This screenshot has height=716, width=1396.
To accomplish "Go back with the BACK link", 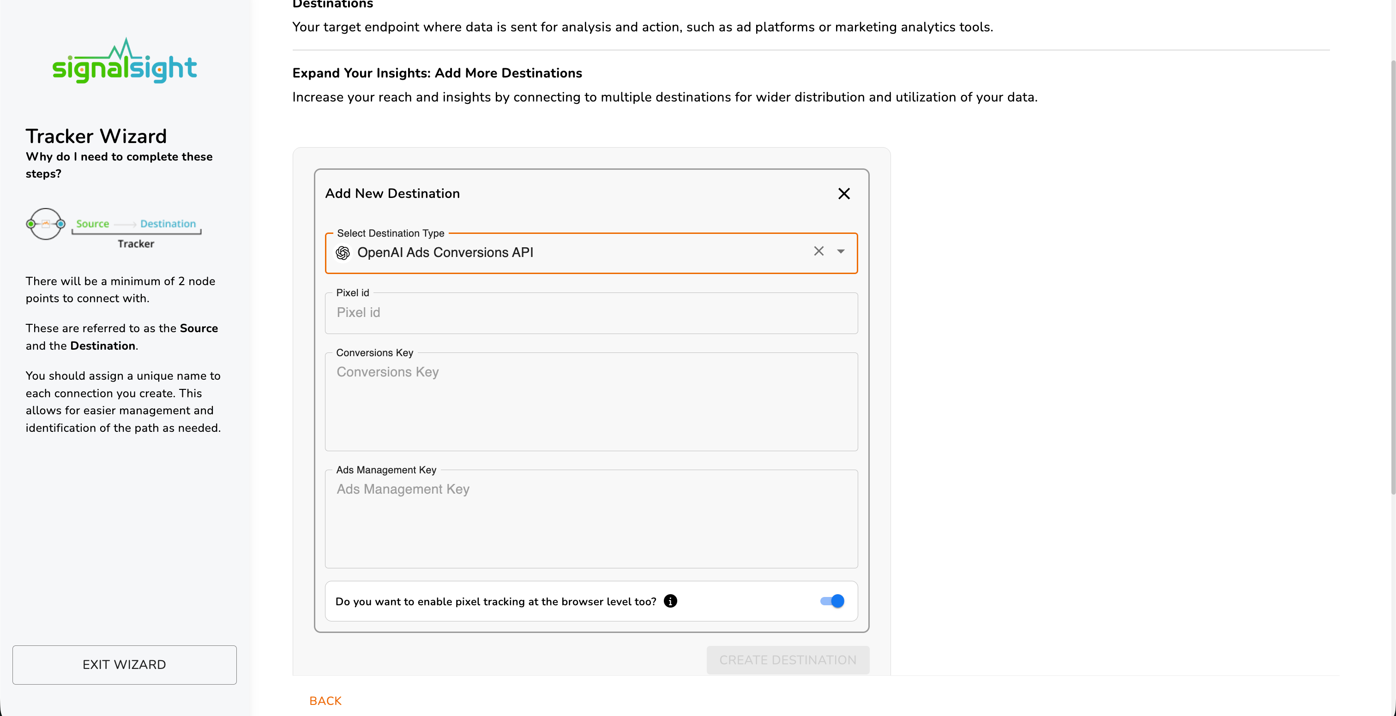I will point(325,701).
